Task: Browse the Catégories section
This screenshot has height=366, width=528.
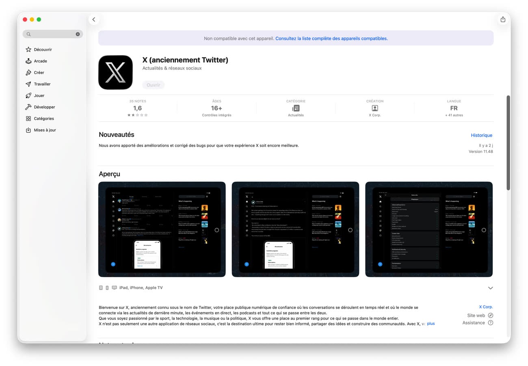Action: (x=44, y=119)
